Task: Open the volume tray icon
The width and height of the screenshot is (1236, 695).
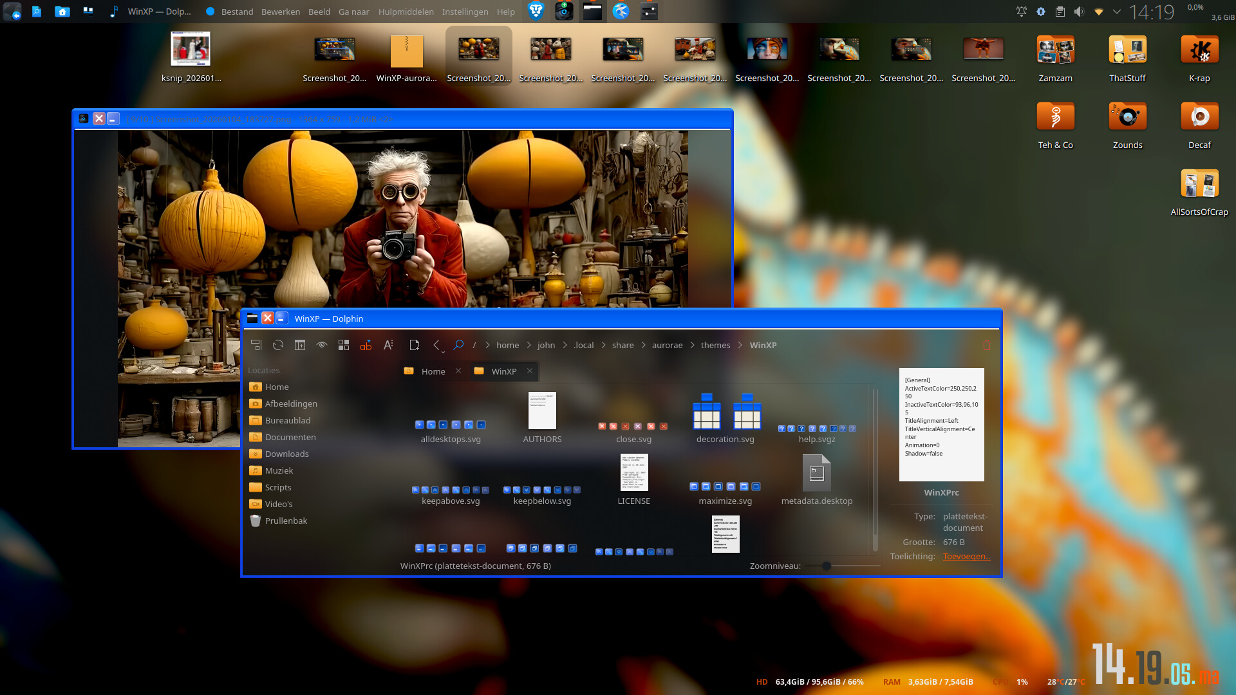Action: 1079,12
